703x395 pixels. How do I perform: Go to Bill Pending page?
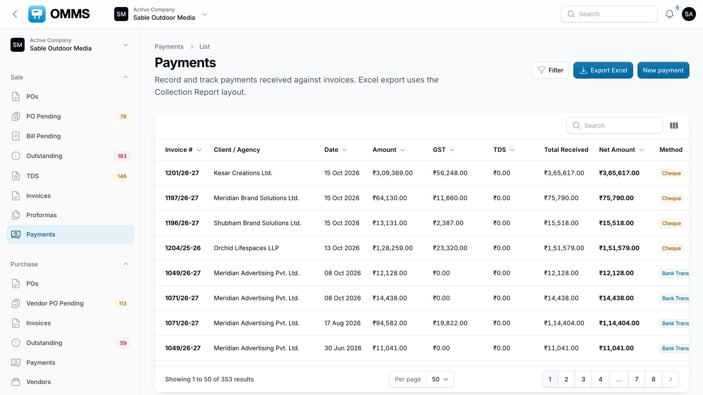click(70, 136)
